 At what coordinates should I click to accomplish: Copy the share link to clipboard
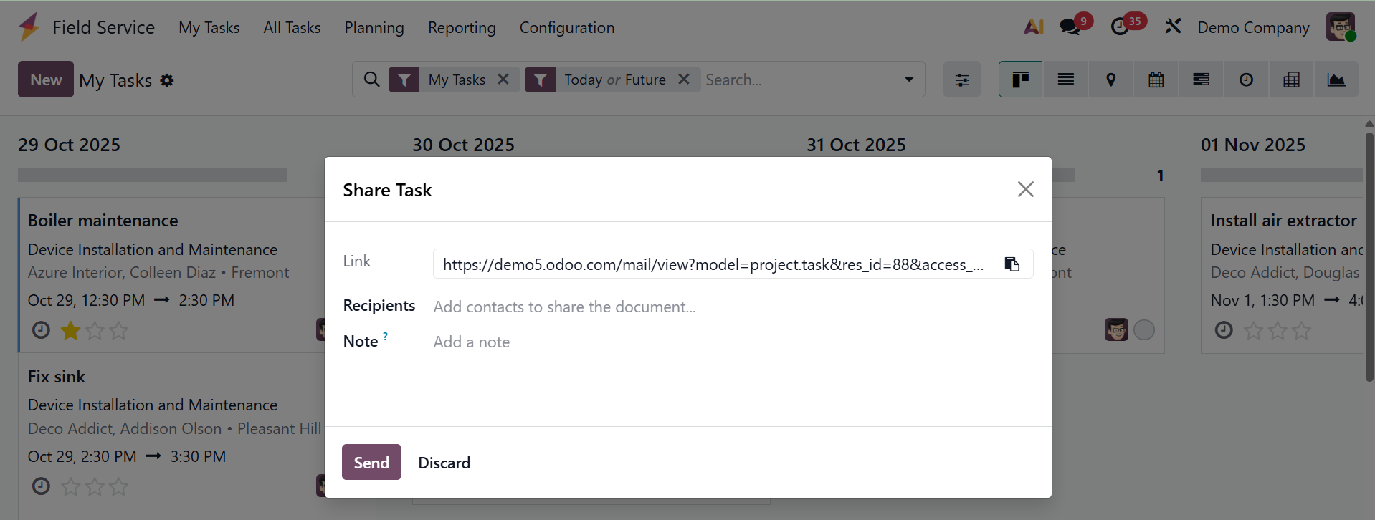1012,264
